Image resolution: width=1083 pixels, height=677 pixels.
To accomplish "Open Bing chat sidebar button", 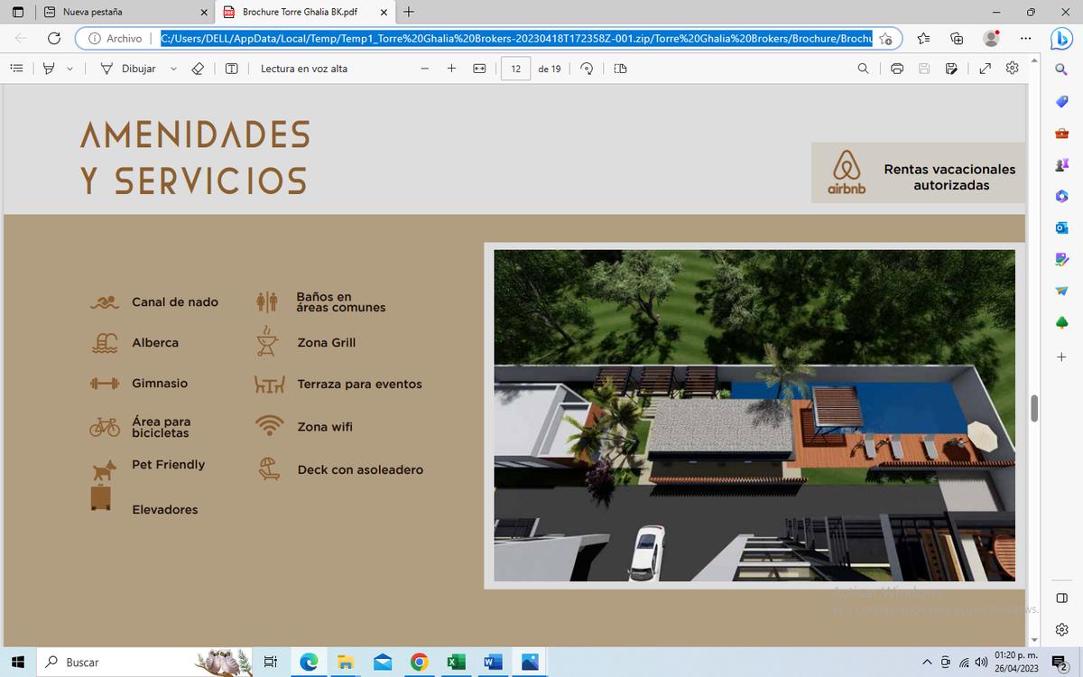I will pyautogui.click(x=1060, y=39).
